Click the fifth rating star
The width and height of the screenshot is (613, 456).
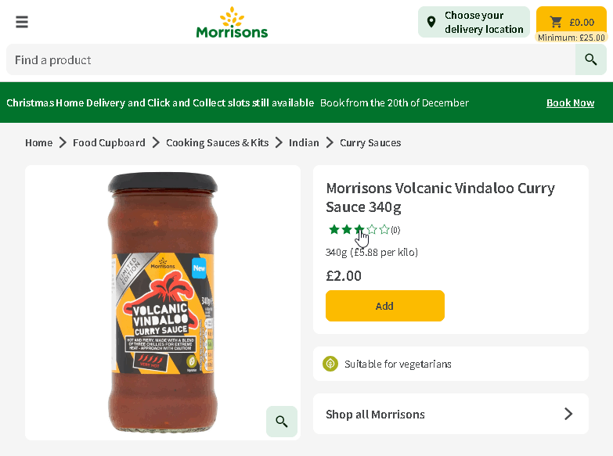tap(384, 229)
